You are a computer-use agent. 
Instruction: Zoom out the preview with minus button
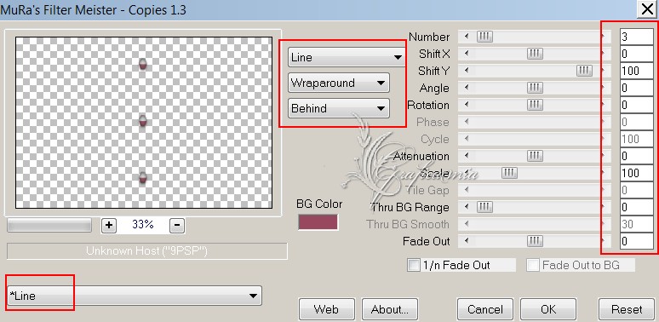[x=177, y=226]
